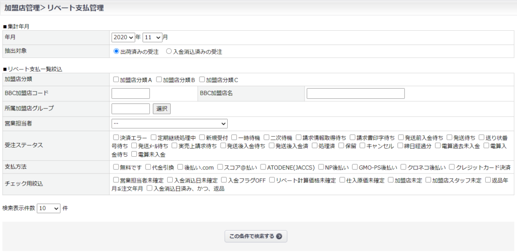Enable the 決済エラー status checkbox
The width and height of the screenshot is (517, 252).
click(117, 138)
